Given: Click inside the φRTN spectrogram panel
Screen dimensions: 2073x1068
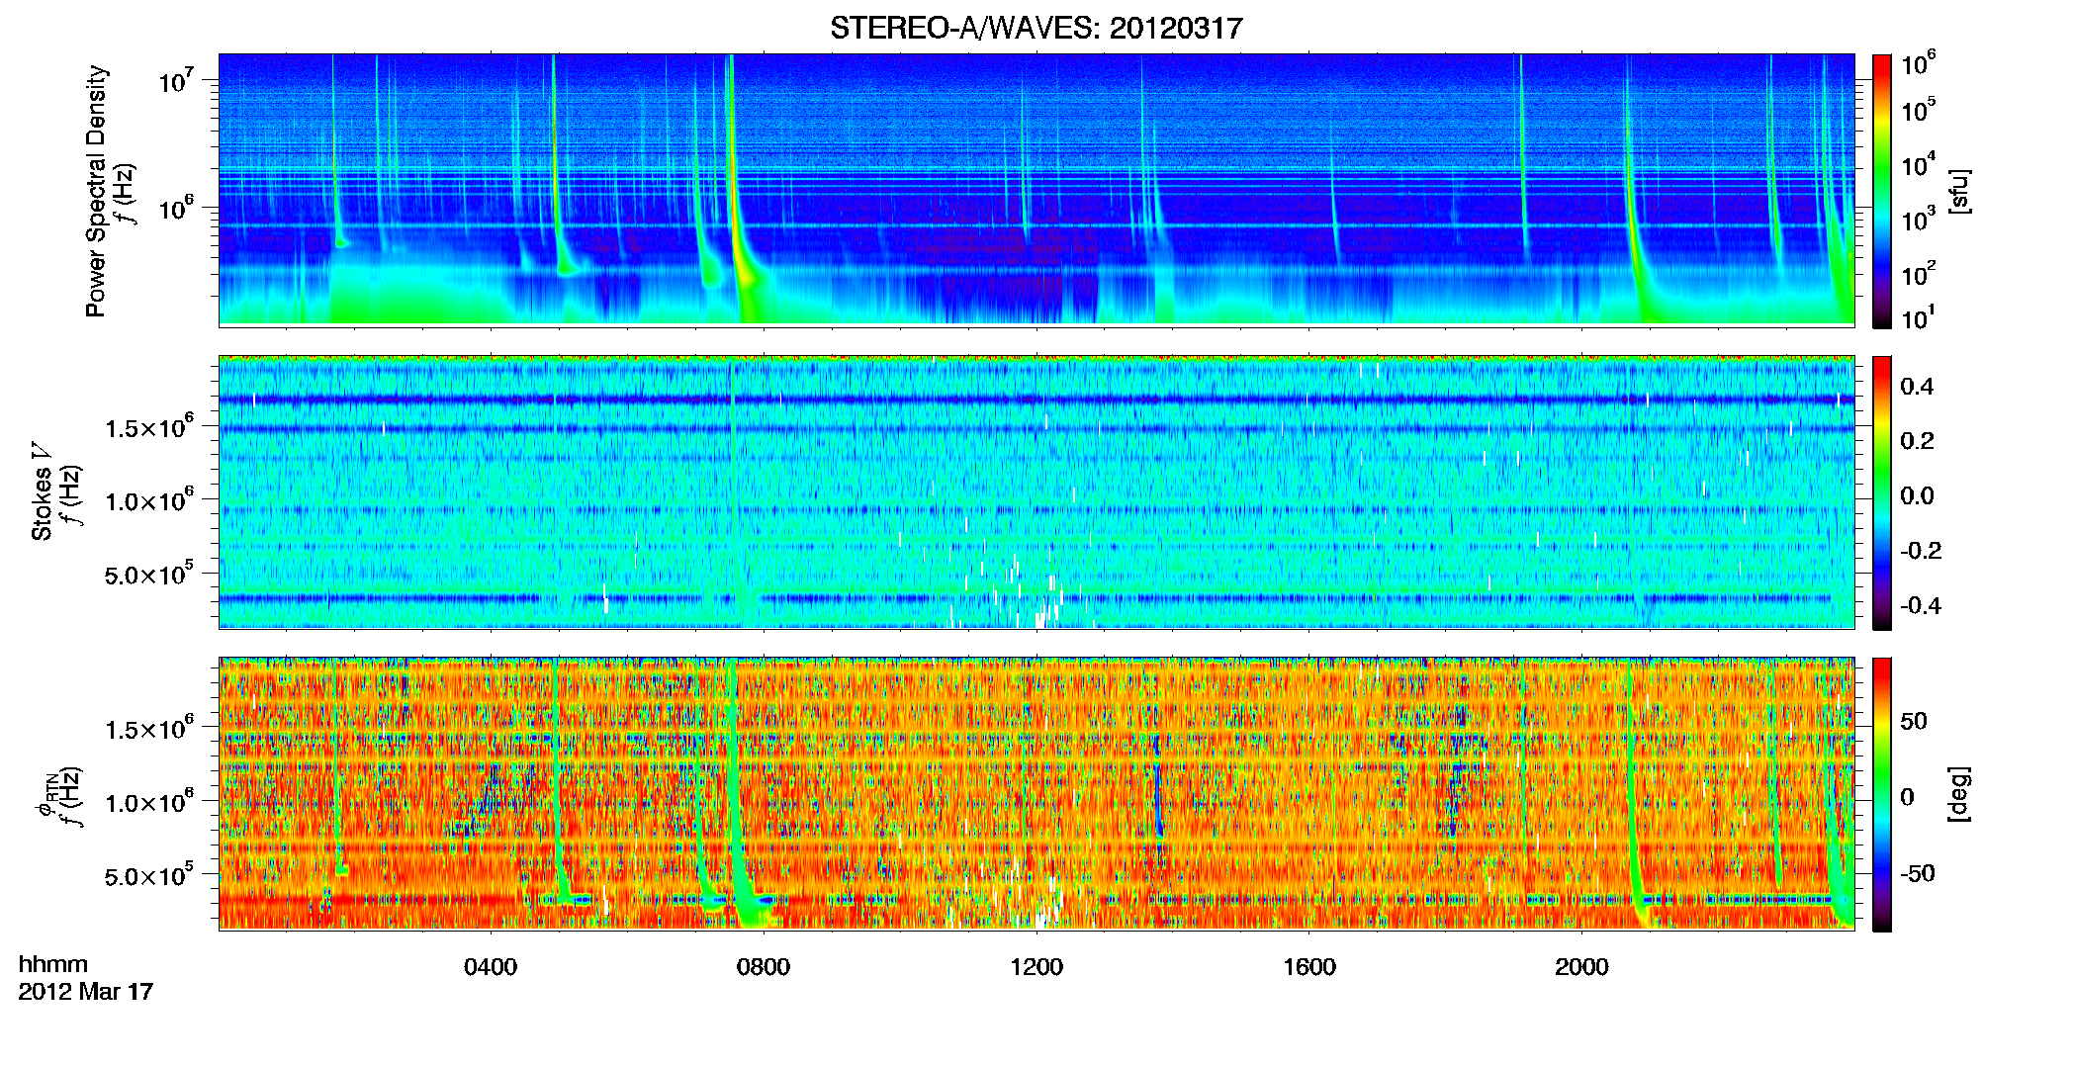Looking at the screenshot, I should click(x=1036, y=794).
